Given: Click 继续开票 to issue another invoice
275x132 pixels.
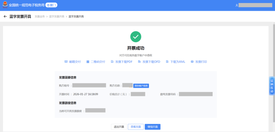Looking at the screenshot, I should click(153, 127).
